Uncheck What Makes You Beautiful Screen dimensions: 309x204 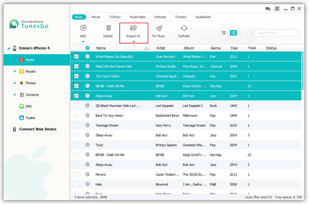pyautogui.click(x=76, y=57)
